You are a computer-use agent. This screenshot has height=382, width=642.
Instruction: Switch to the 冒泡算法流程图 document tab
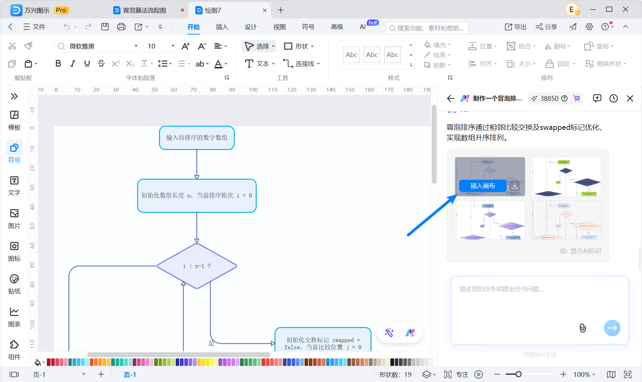pos(145,10)
